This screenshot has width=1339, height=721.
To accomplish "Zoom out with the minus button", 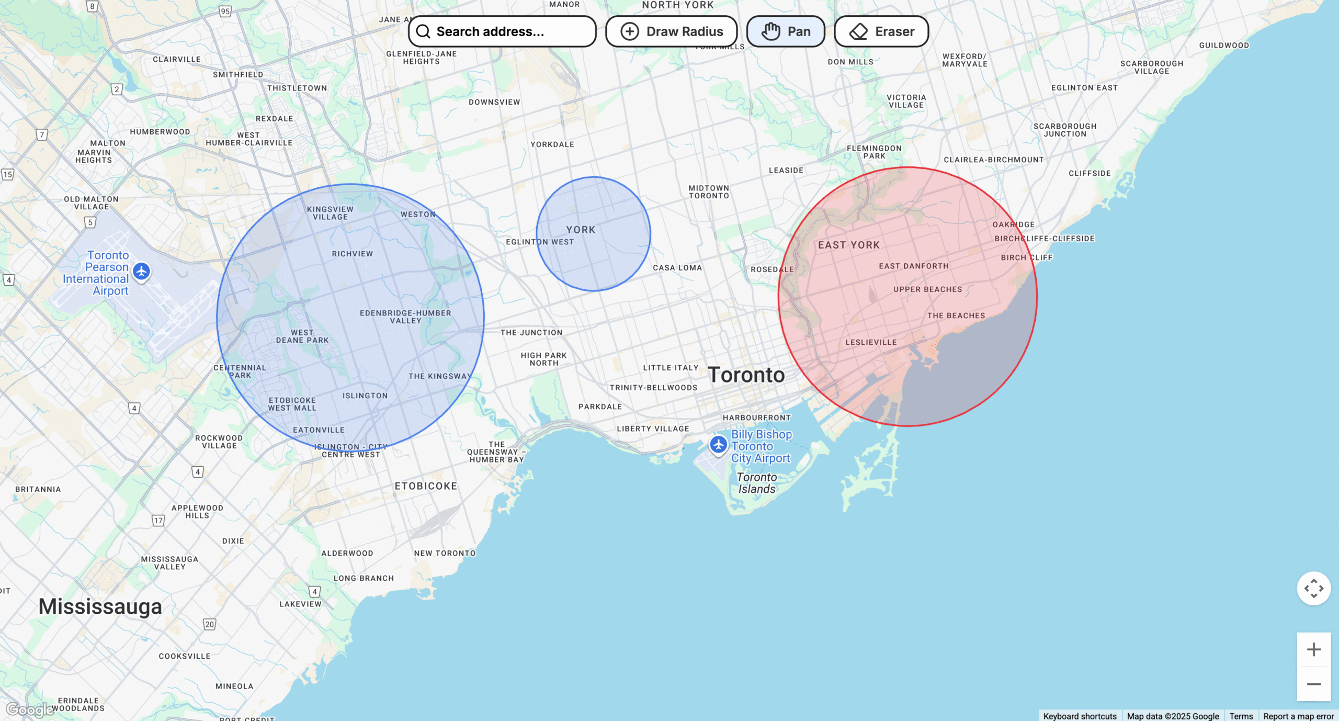I will point(1313,684).
